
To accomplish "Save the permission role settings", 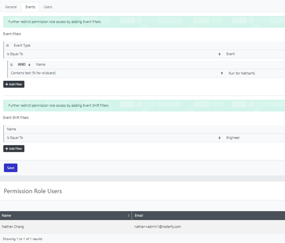I will click(x=11, y=168).
